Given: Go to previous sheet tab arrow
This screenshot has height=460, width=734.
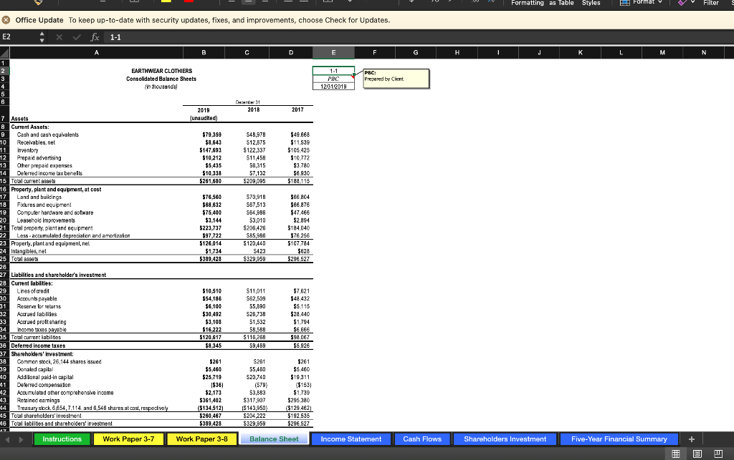Looking at the screenshot, I should [7, 439].
